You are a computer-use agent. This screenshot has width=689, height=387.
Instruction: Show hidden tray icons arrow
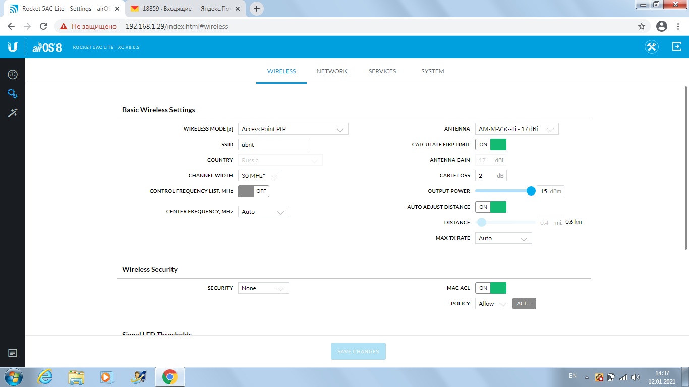click(587, 377)
